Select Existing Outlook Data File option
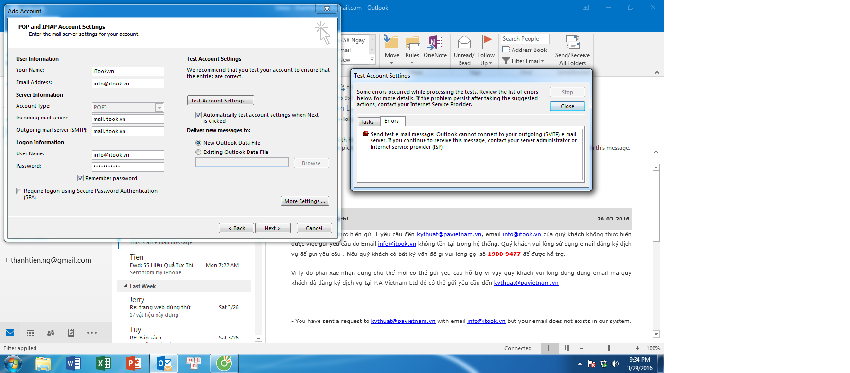This screenshot has height=373, width=850. pyautogui.click(x=198, y=152)
